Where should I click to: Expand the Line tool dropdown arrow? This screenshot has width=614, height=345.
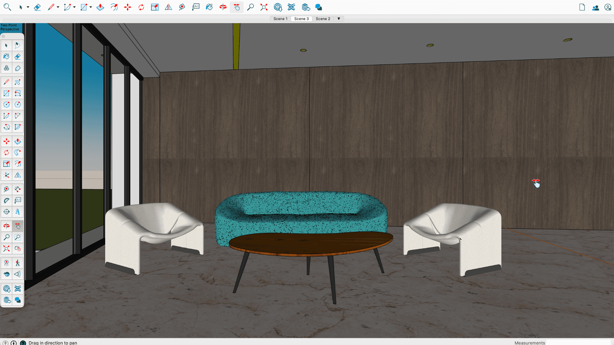58,7
